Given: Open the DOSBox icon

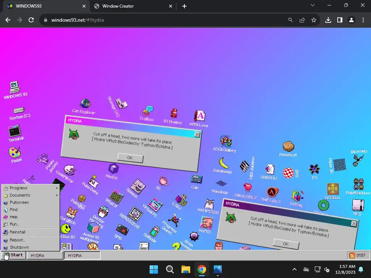Looking at the screenshot, I should 333,189.
